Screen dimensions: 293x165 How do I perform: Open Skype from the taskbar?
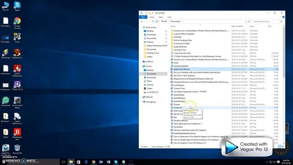[x=116, y=162]
